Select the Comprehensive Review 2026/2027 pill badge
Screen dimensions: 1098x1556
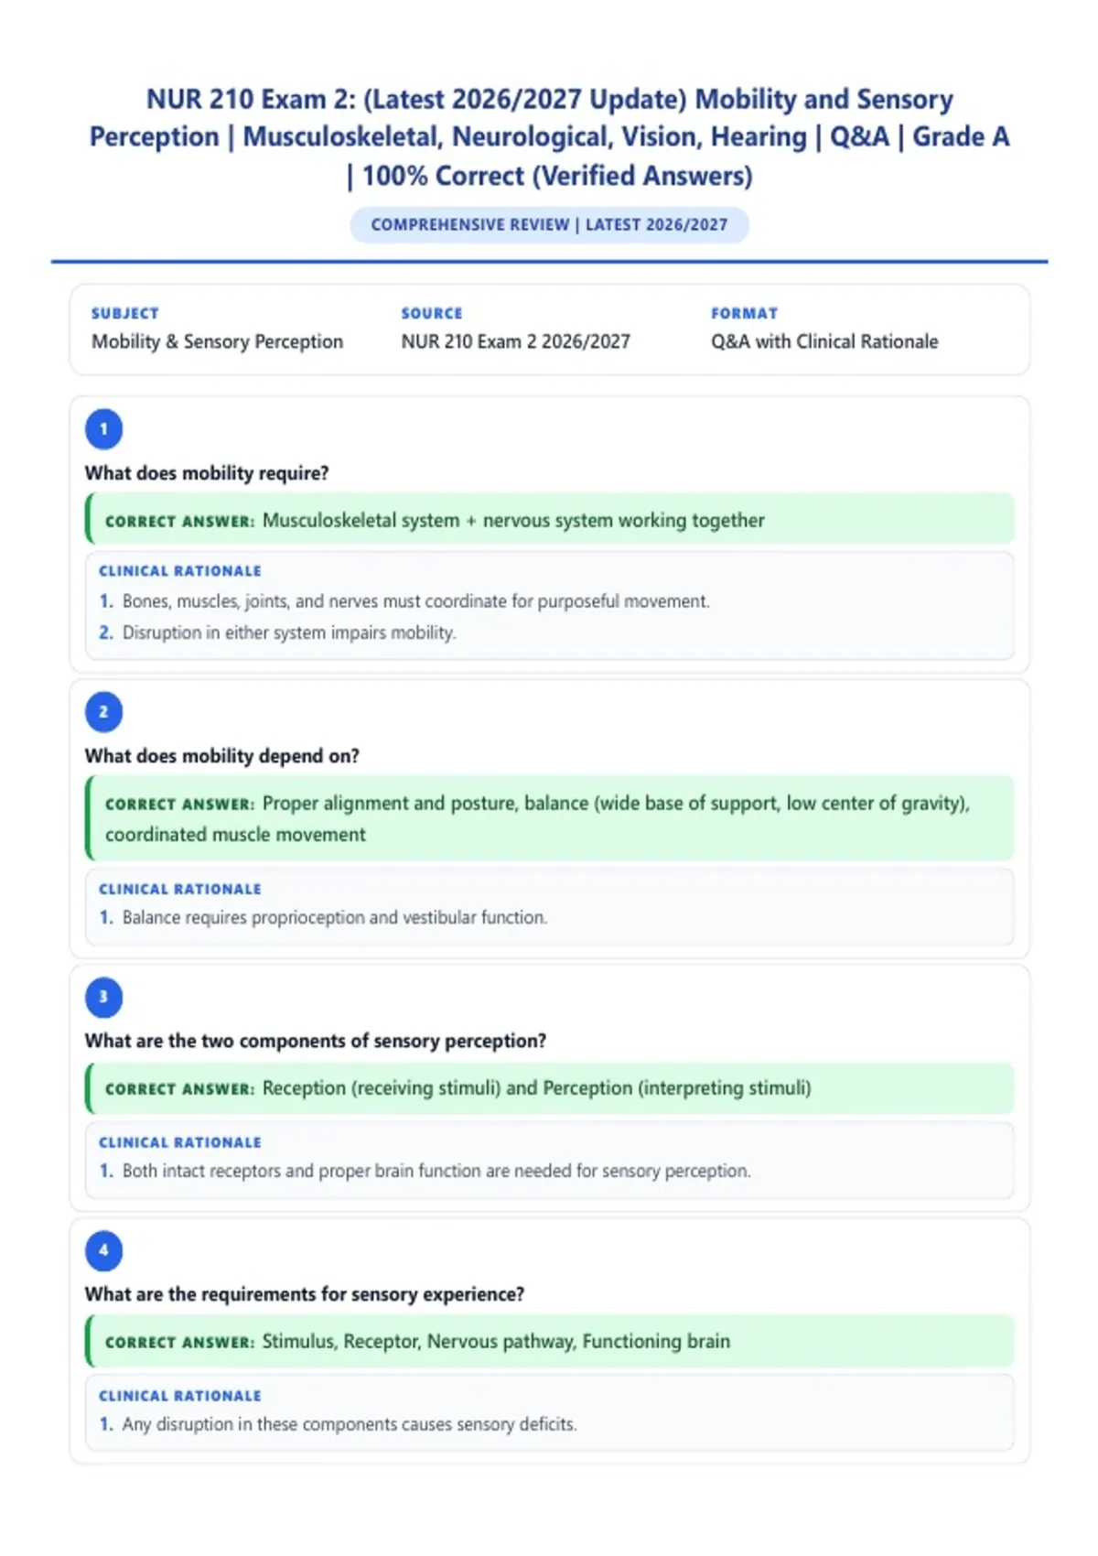click(549, 225)
